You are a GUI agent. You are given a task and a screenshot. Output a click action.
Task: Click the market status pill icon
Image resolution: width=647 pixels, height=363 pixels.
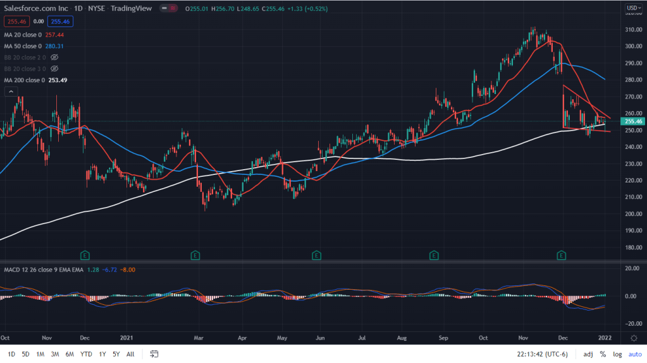[x=169, y=8]
